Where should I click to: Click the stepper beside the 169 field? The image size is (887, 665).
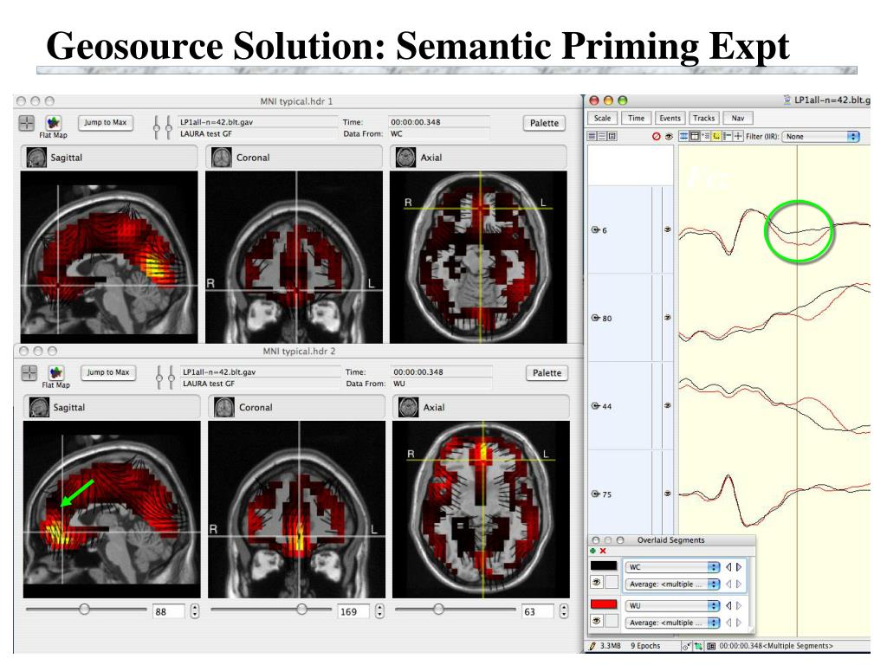379,611
